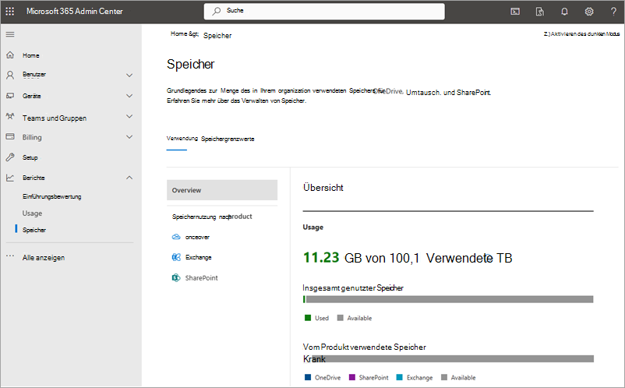Screen dimensions: 625x388
Task: Click the Home house icon
Action: [10, 55]
